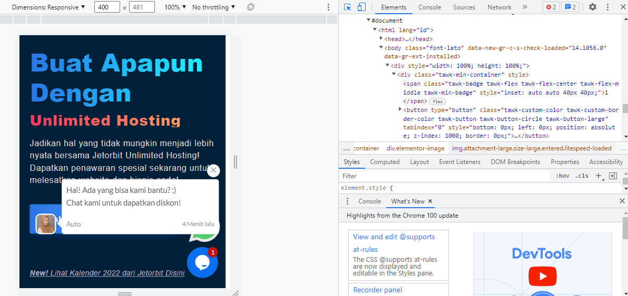Collapse the #document node

click(x=368, y=21)
